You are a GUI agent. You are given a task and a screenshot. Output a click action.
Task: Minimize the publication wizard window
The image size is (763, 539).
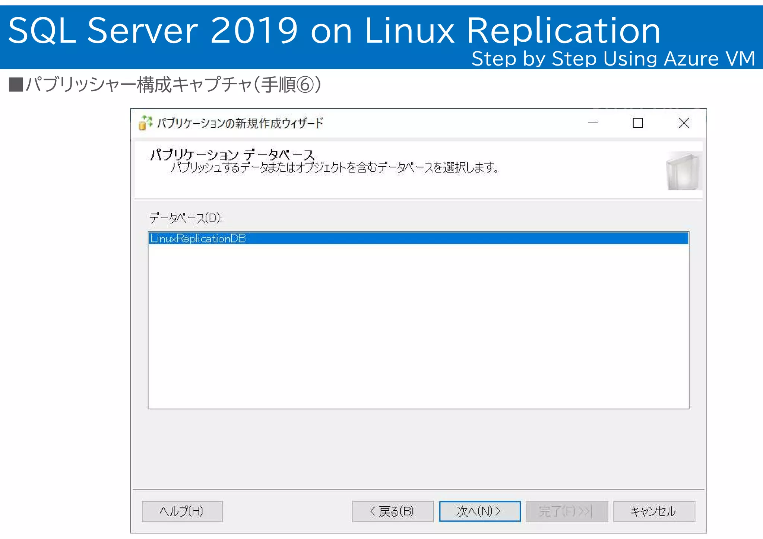tap(593, 123)
